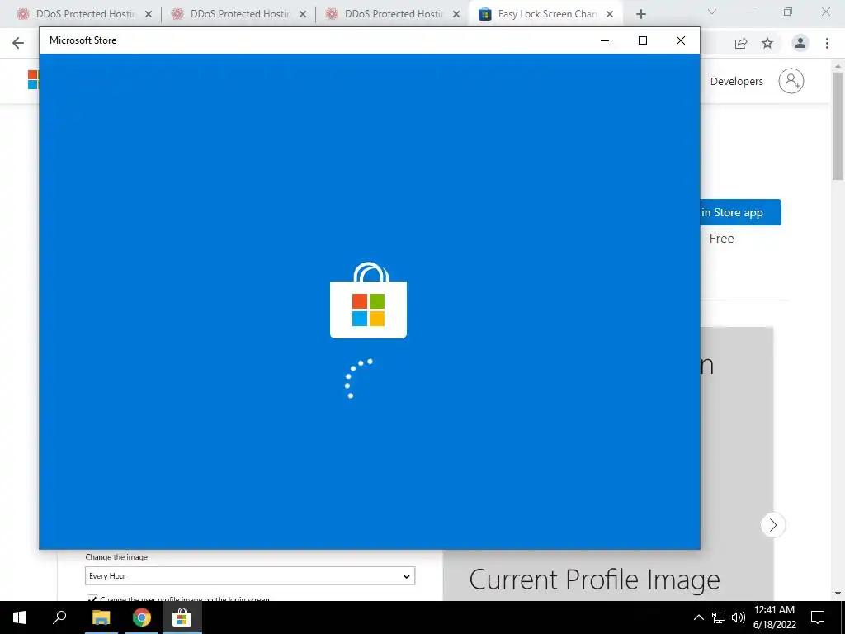The height and width of the screenshot is (634, 845).
Task: Open the Developers link on the webpage
Action: coord(736,82)
